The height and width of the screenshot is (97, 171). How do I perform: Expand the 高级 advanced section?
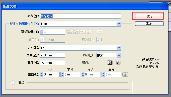13,83
